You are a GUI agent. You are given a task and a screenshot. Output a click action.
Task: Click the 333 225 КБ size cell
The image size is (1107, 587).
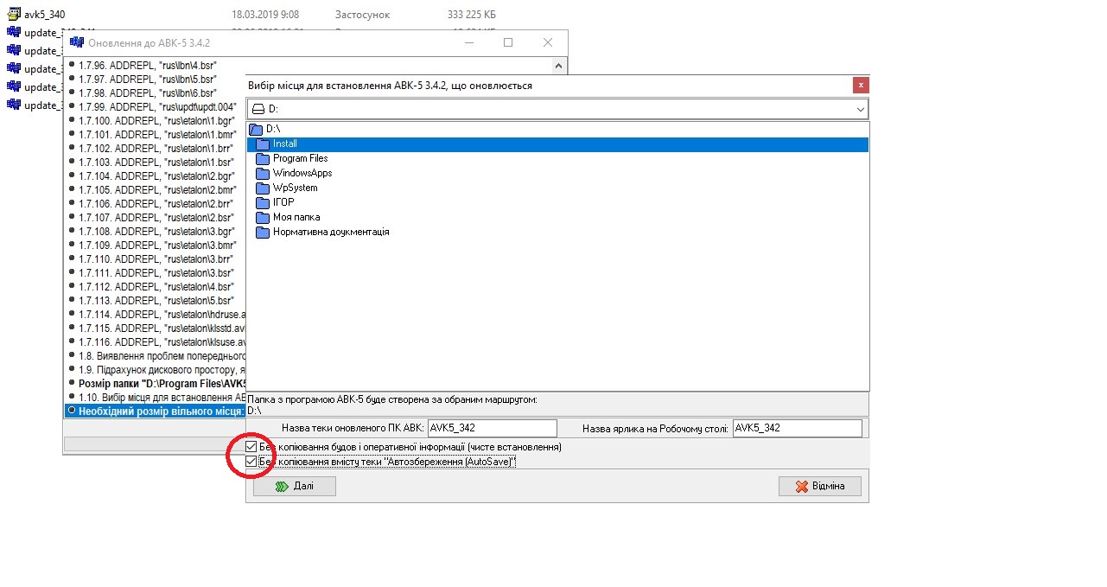tap(472, 15)
